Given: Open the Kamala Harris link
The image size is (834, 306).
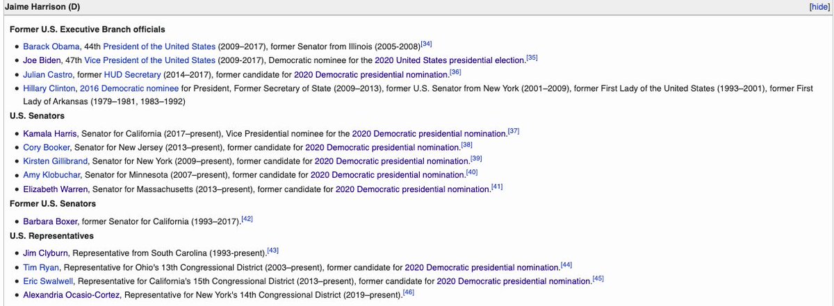Looking at the screenshot, I should tap(50, 133).
